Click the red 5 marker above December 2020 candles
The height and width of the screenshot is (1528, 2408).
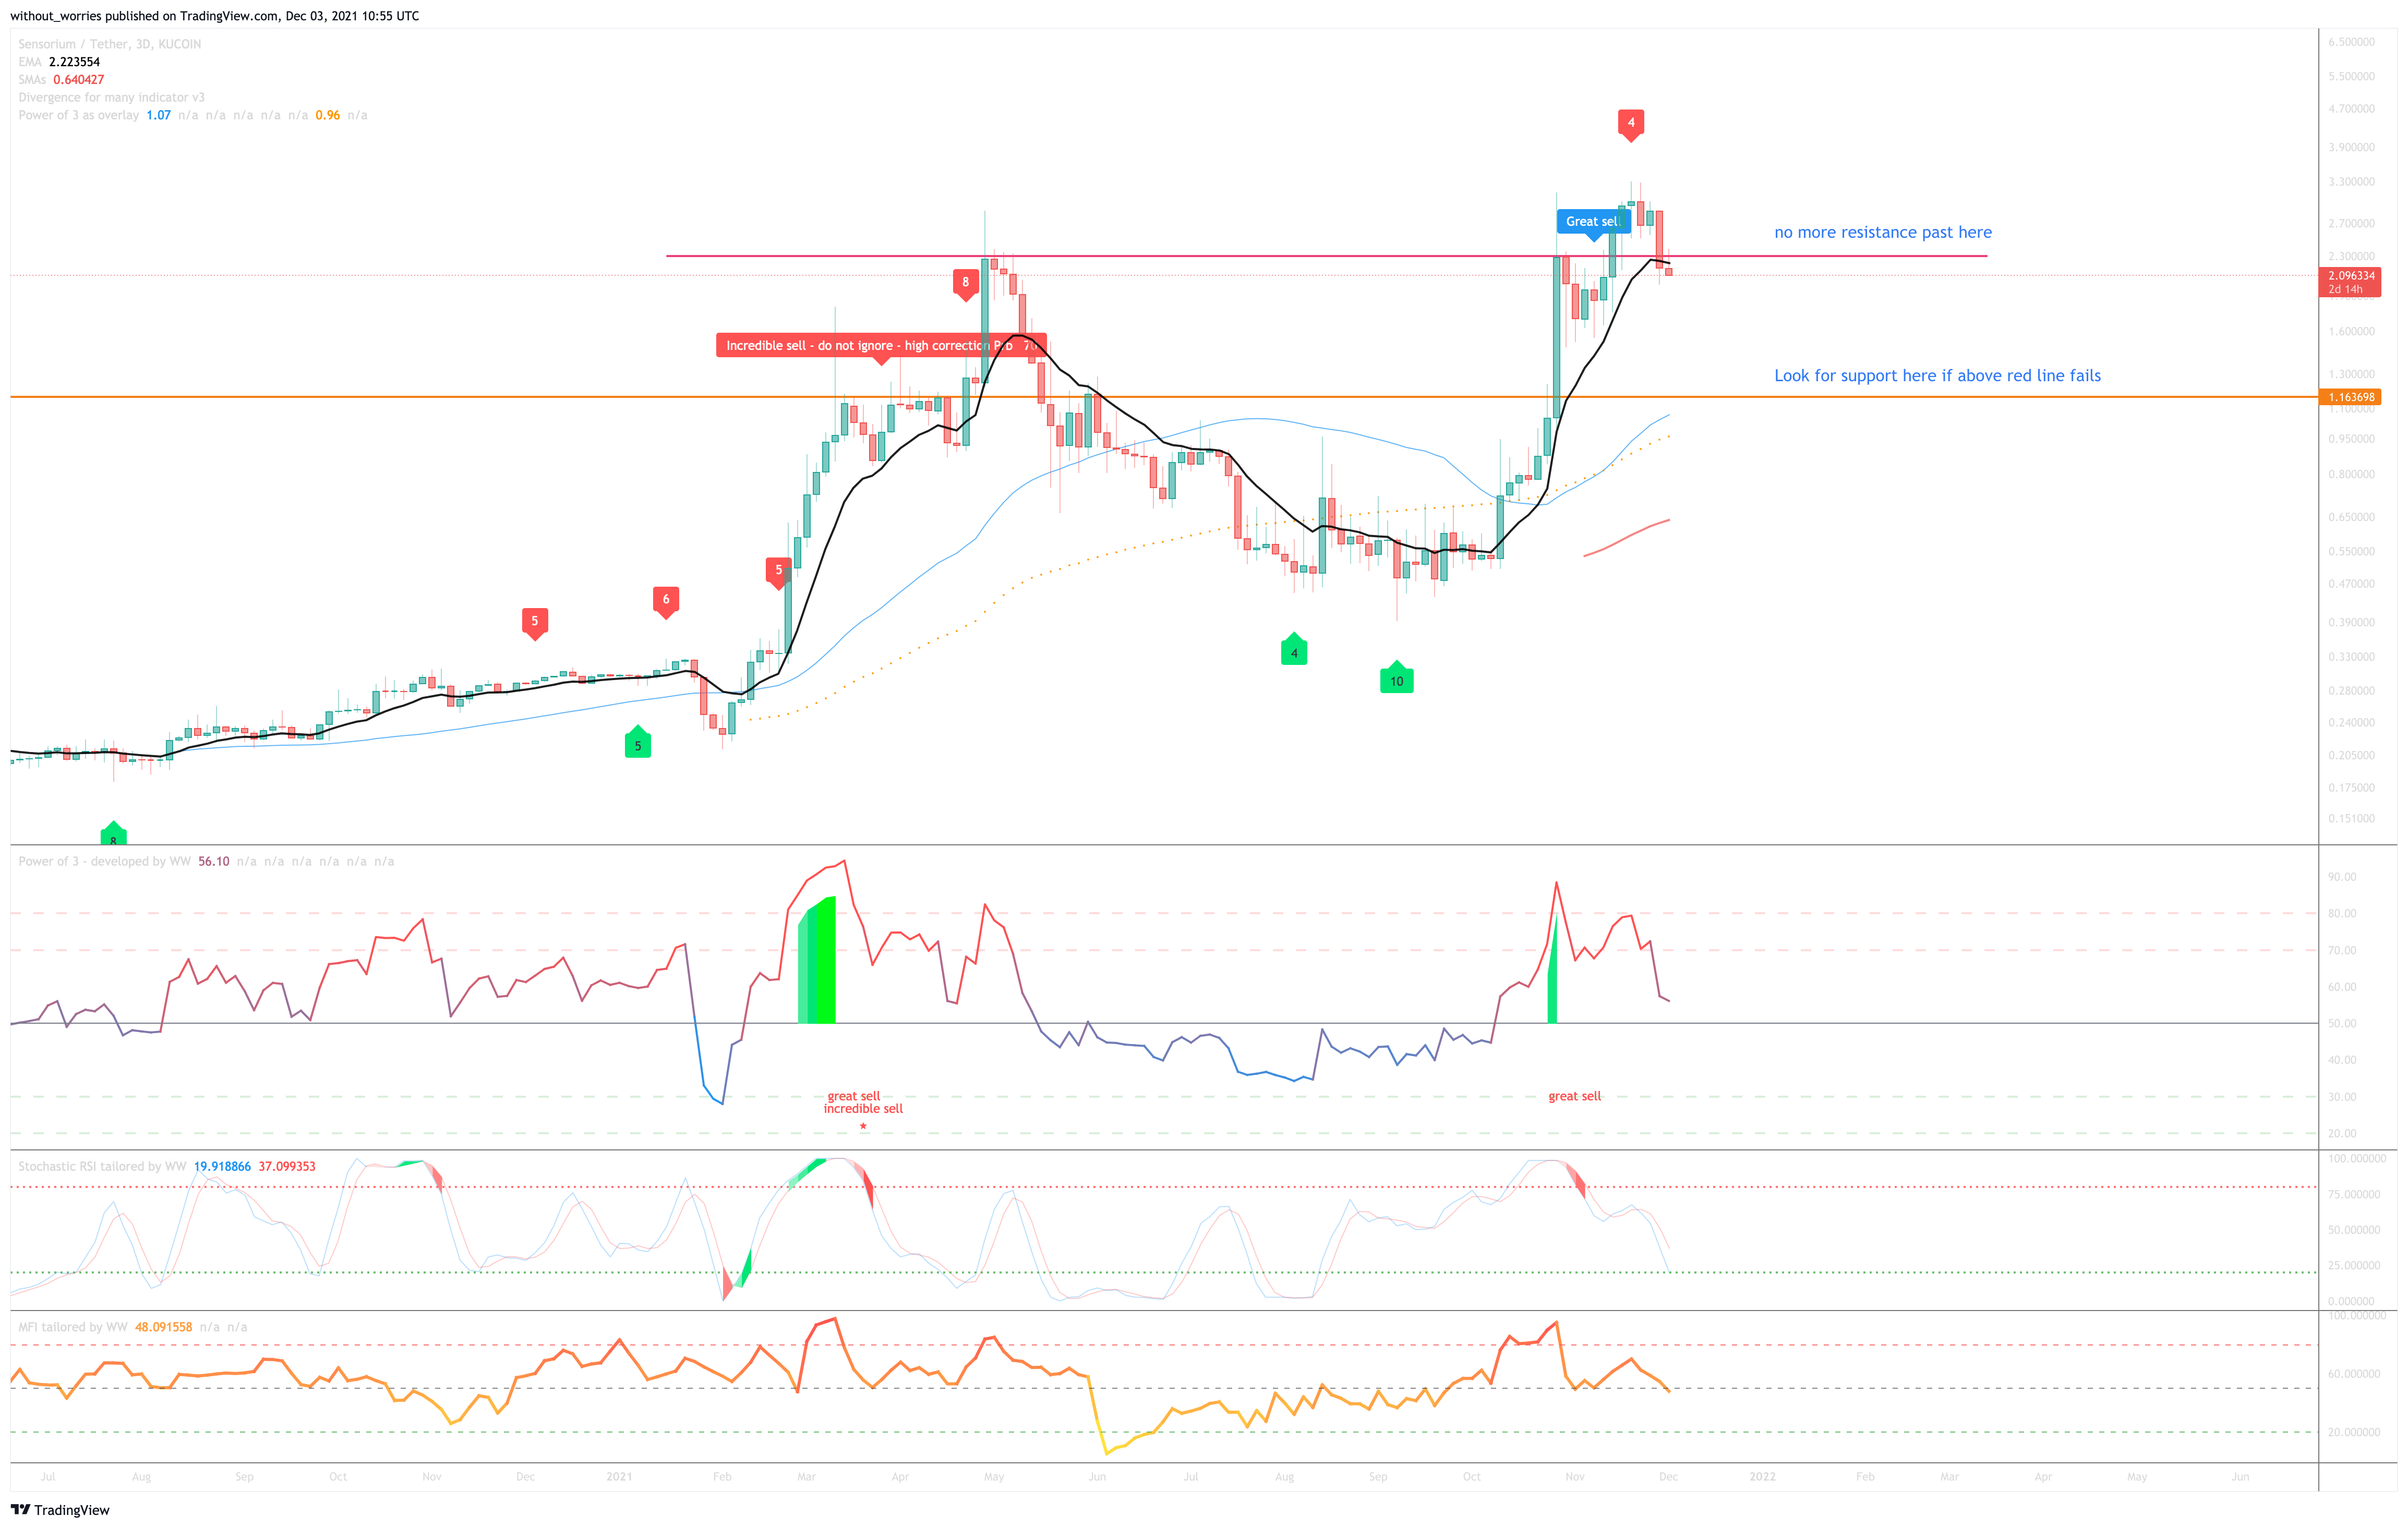[x=535, y=623]
